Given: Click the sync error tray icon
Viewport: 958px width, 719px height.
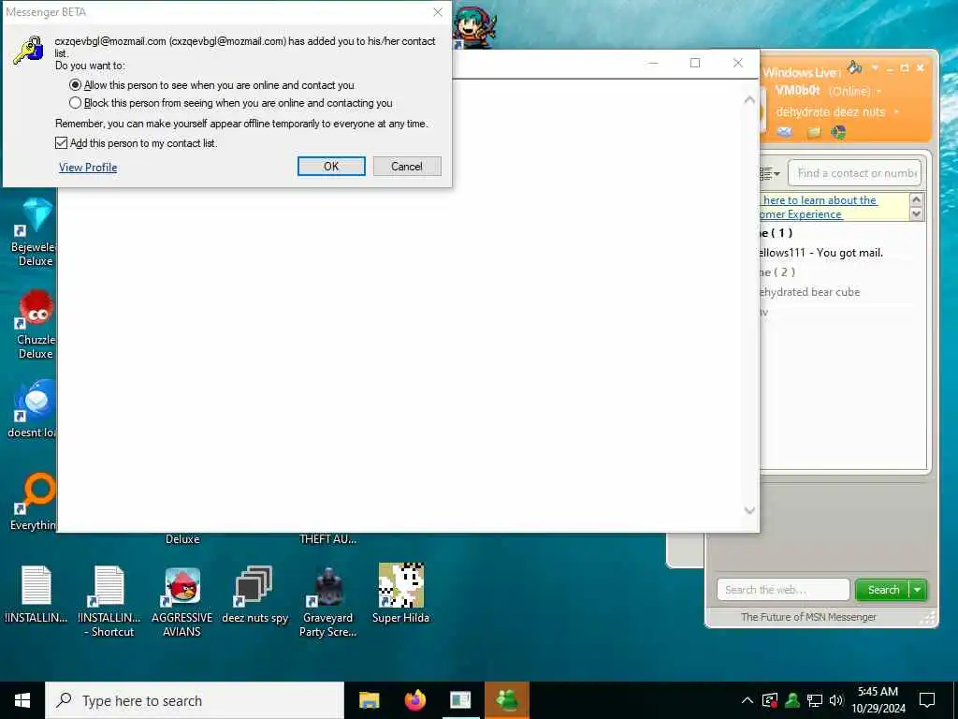Looking at the screenshot, I should pyautogui.click(x=770, y=700).
